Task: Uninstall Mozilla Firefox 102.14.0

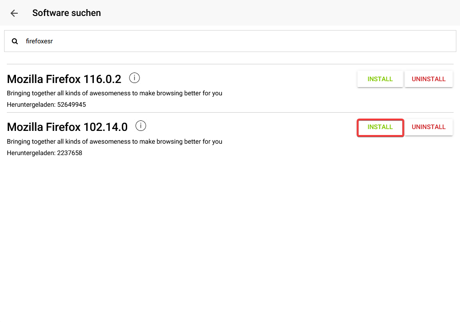Action: [x=429, y=127]
